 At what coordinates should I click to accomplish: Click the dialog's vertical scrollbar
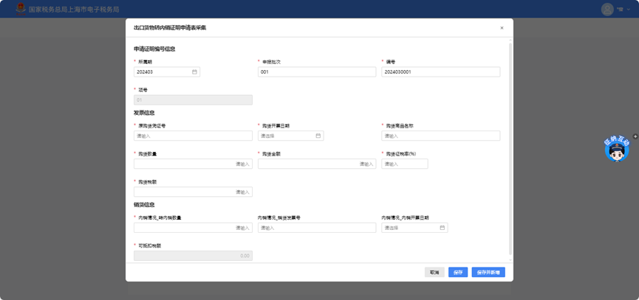point(510,147)
